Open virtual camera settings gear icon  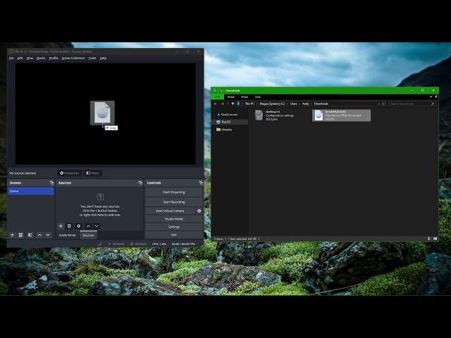click(199, 211)
